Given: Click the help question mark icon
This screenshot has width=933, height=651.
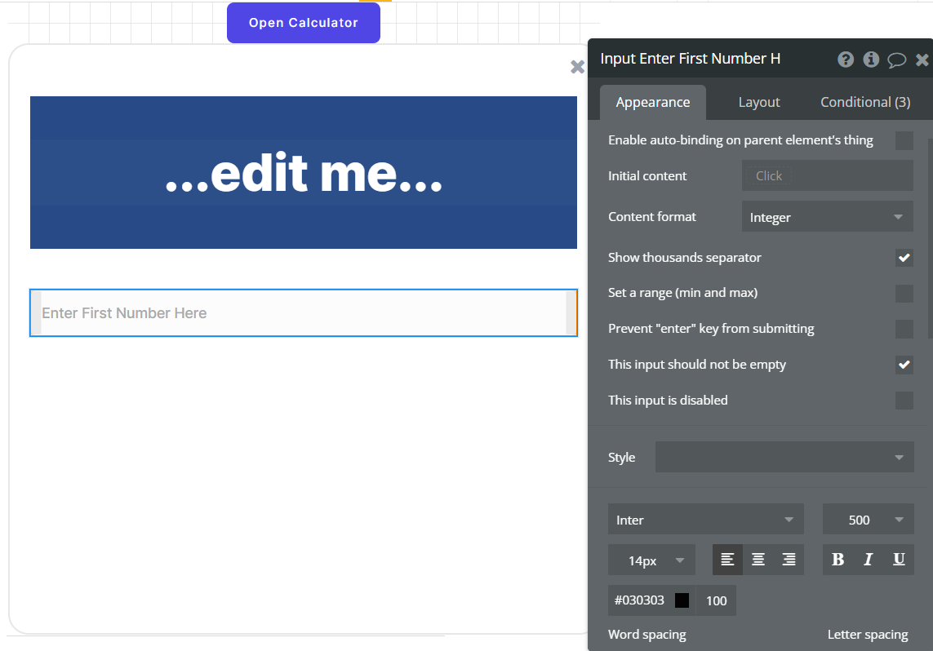Looking at the screenshot, I should pyautogui.click(x=846, y=60).
